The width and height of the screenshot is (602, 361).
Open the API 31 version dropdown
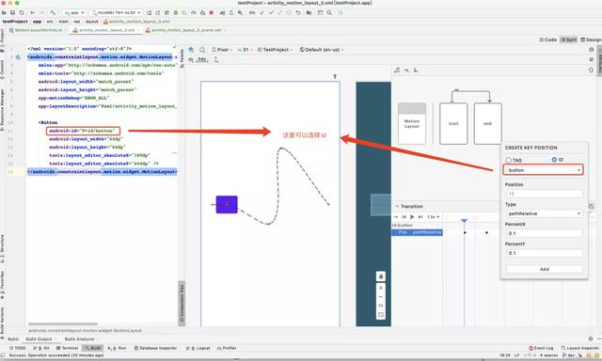pyautogui.click(x=245, y=50)
